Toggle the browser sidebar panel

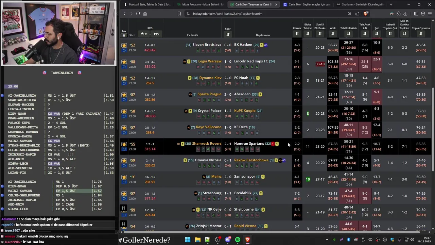(x=416, y=14)
